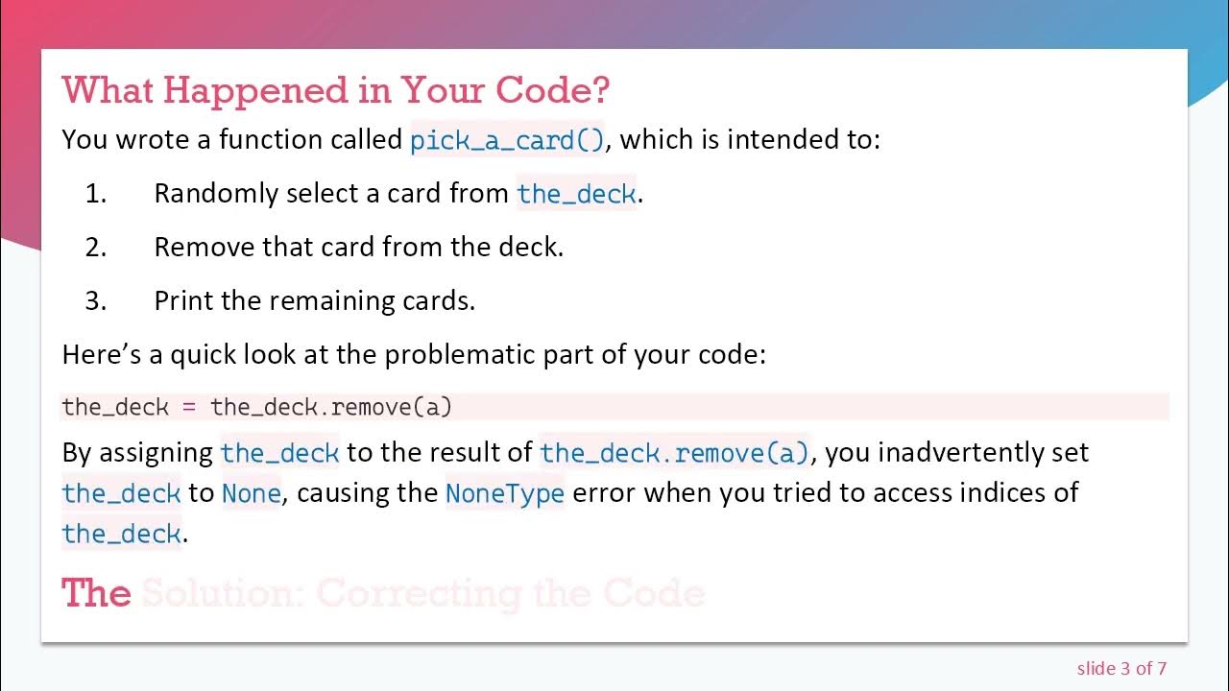Click the "What Happened in Your Code?" heading
Screen dimensions: 1229x691
(335, 91)
